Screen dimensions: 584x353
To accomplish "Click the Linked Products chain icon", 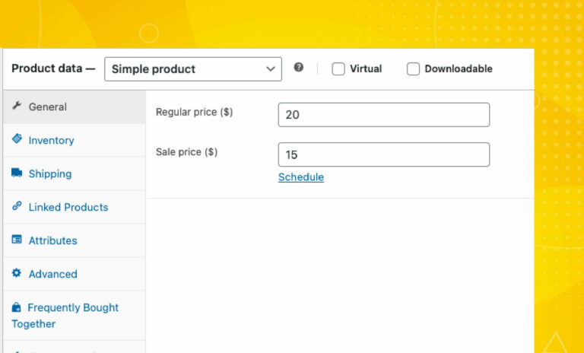I will pos(17,206).
